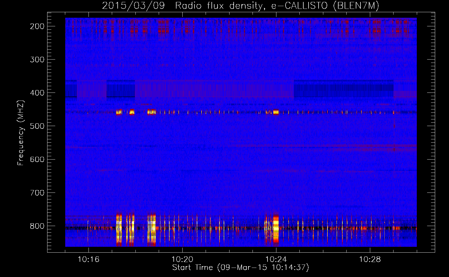Image resolution: width=449 pixels, height=277 pixels.
Task: Click the 400 frequency tick label
Action: pyautogui.click(x=37, y=93)
